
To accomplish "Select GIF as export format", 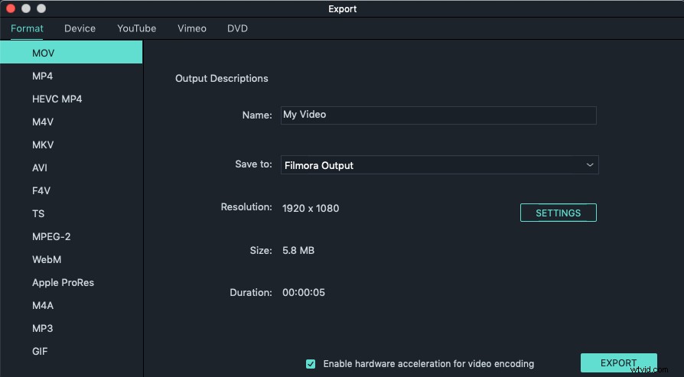I will point(41,352).
